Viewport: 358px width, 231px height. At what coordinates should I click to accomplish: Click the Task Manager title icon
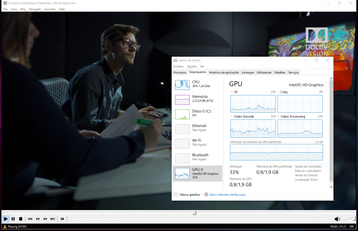pos(175,60)
